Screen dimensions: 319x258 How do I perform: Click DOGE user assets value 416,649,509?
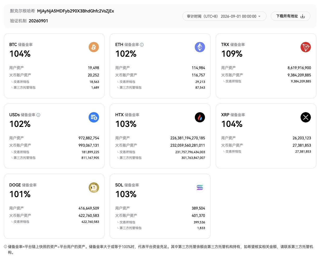coord(89,208)
